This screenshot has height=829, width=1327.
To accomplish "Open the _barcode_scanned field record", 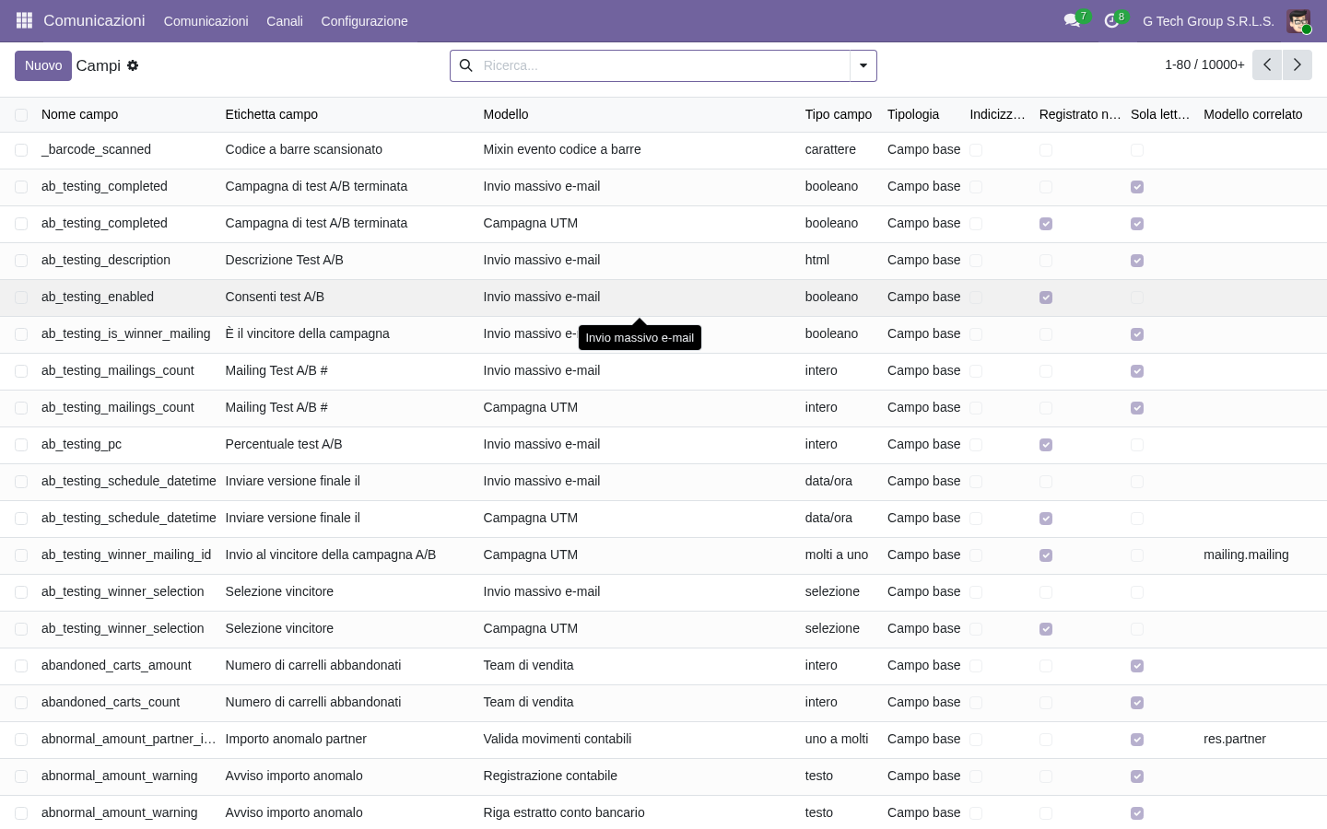I will coord(96,149).
